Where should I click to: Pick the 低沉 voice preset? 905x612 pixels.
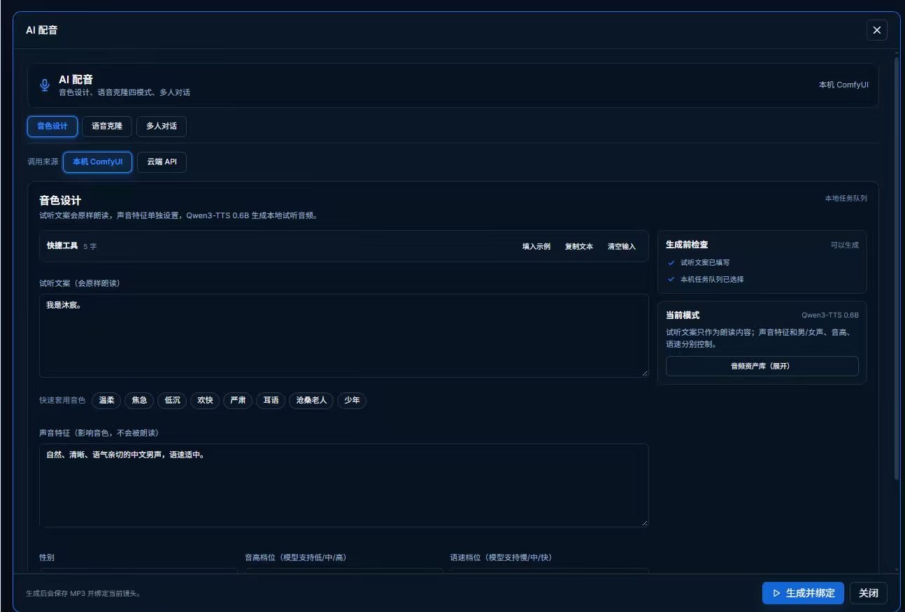pyautogui.click(x=172, y=401)
